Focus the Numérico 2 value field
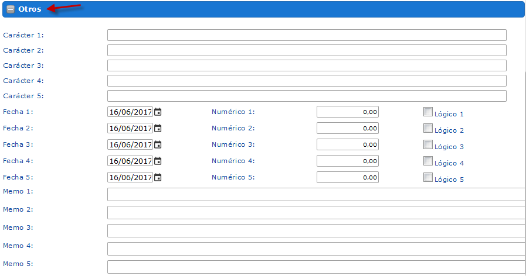 [x=348, y=128]
